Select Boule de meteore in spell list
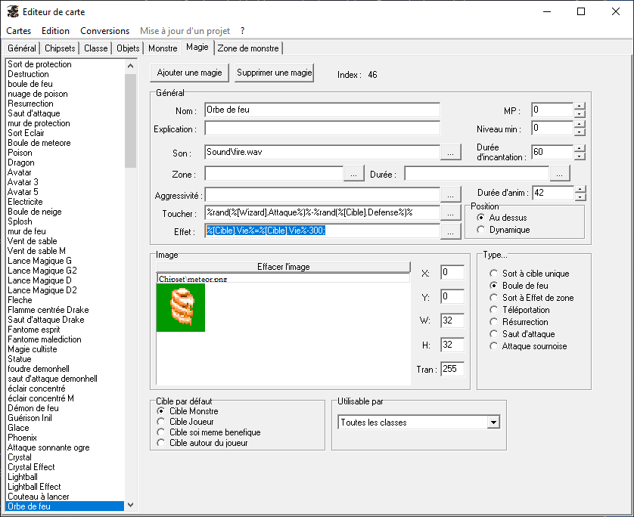This screenshot has width=634, height=517. click(39, 143)
